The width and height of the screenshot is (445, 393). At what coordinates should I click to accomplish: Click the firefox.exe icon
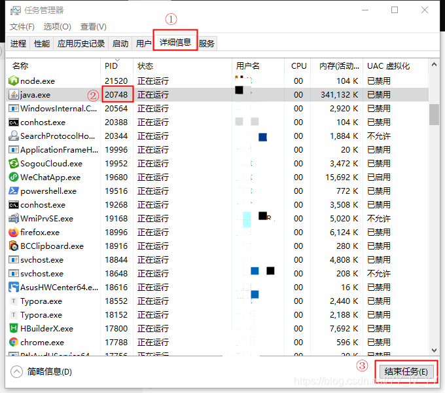pyautogui.click(x=13, y=233)
